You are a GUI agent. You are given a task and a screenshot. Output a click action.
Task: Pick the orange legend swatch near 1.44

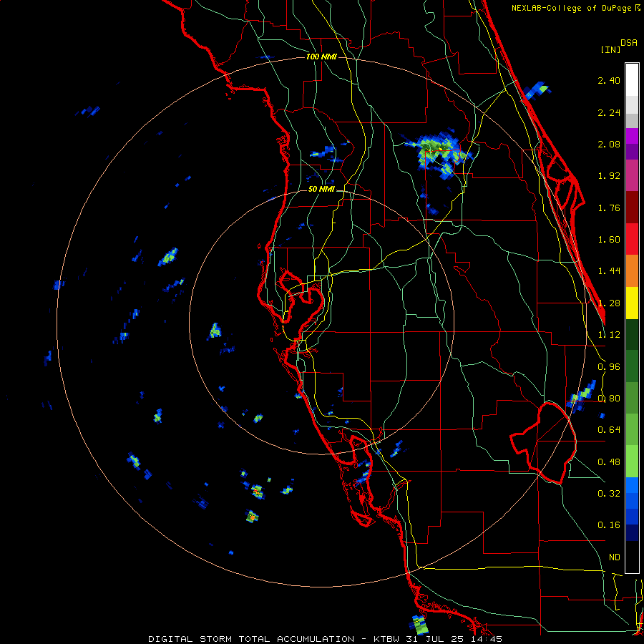[632, 271]
